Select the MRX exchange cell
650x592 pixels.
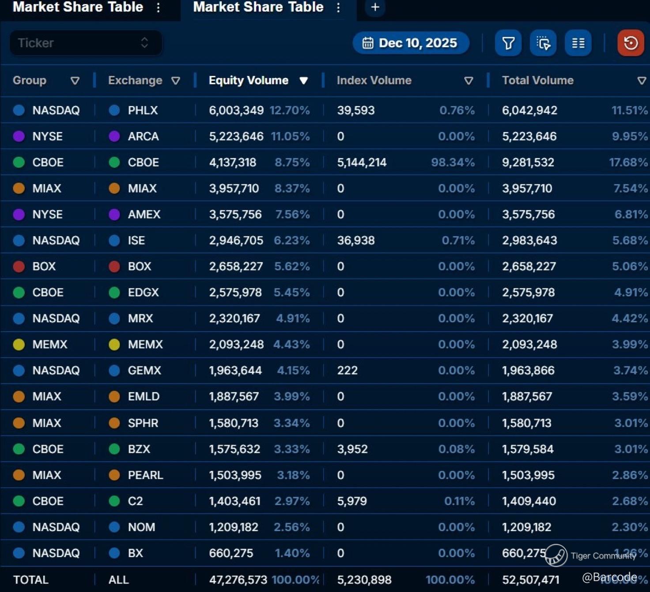coord(140,319)
